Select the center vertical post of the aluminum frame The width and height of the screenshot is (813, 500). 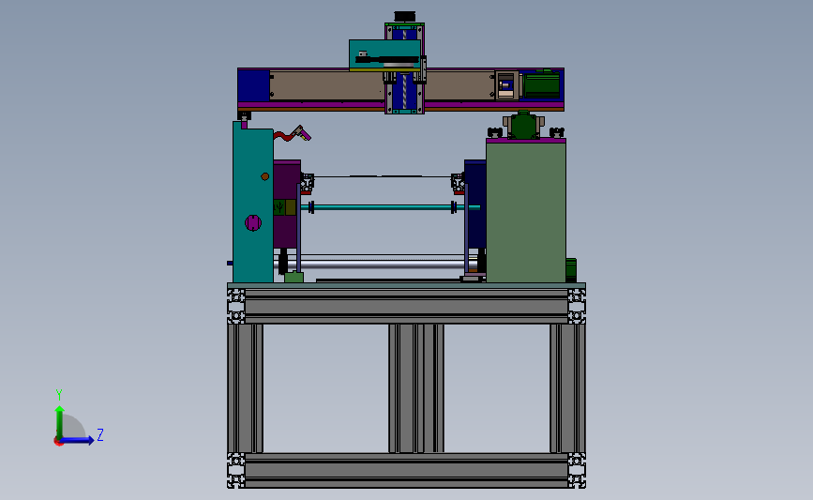tap(416, 388)
